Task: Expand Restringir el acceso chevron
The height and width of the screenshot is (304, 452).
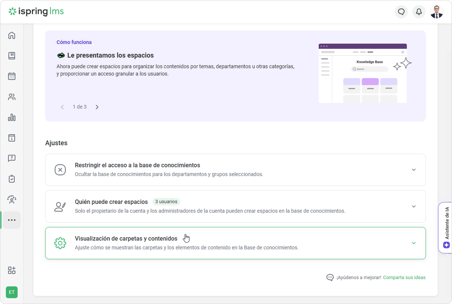Action: pos(413,170)
